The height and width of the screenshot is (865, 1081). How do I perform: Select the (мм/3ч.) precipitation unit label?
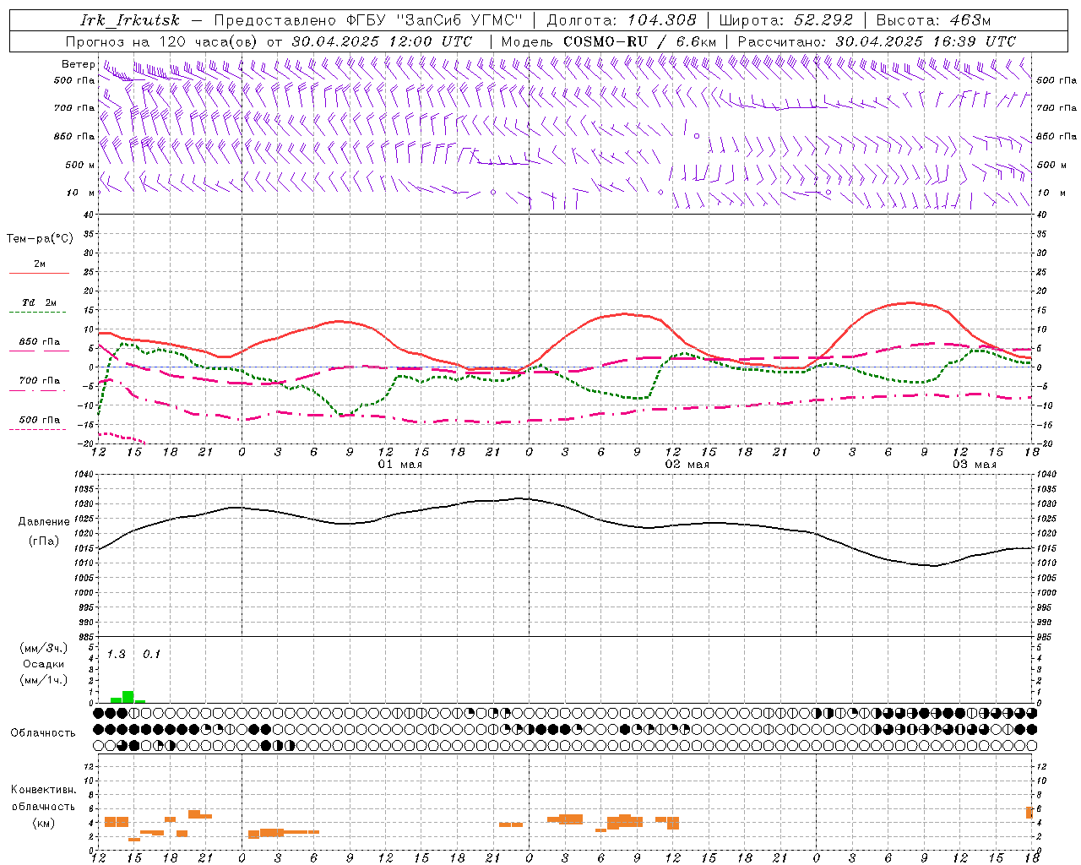pos(44,648)
